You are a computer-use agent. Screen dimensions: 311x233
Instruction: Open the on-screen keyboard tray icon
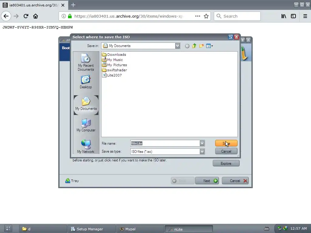[x=267, y=229]
